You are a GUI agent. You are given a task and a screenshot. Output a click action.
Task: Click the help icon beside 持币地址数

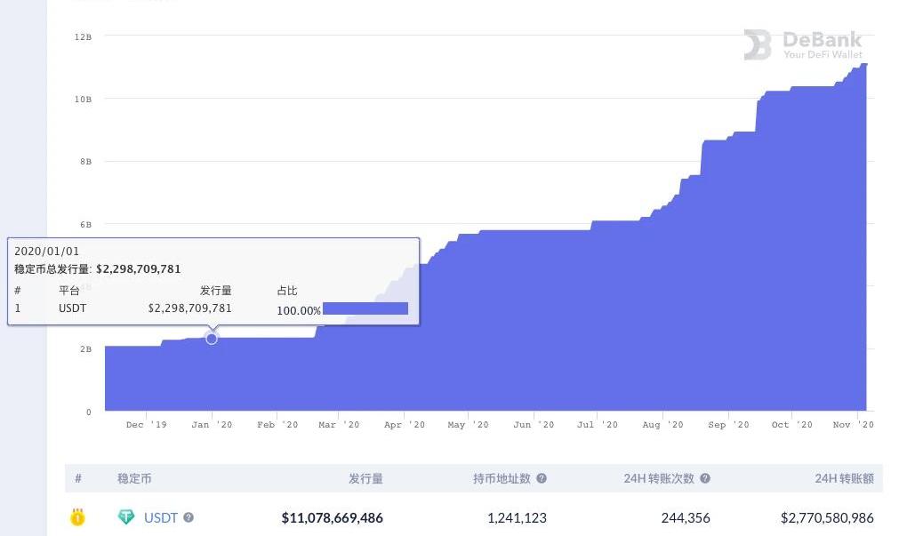tap(542, 478)
